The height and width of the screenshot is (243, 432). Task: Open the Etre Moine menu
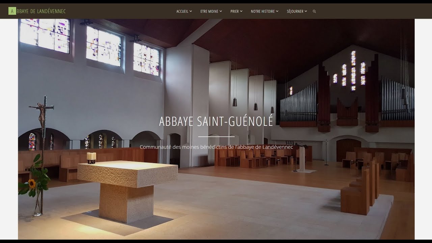pos(211,11)
